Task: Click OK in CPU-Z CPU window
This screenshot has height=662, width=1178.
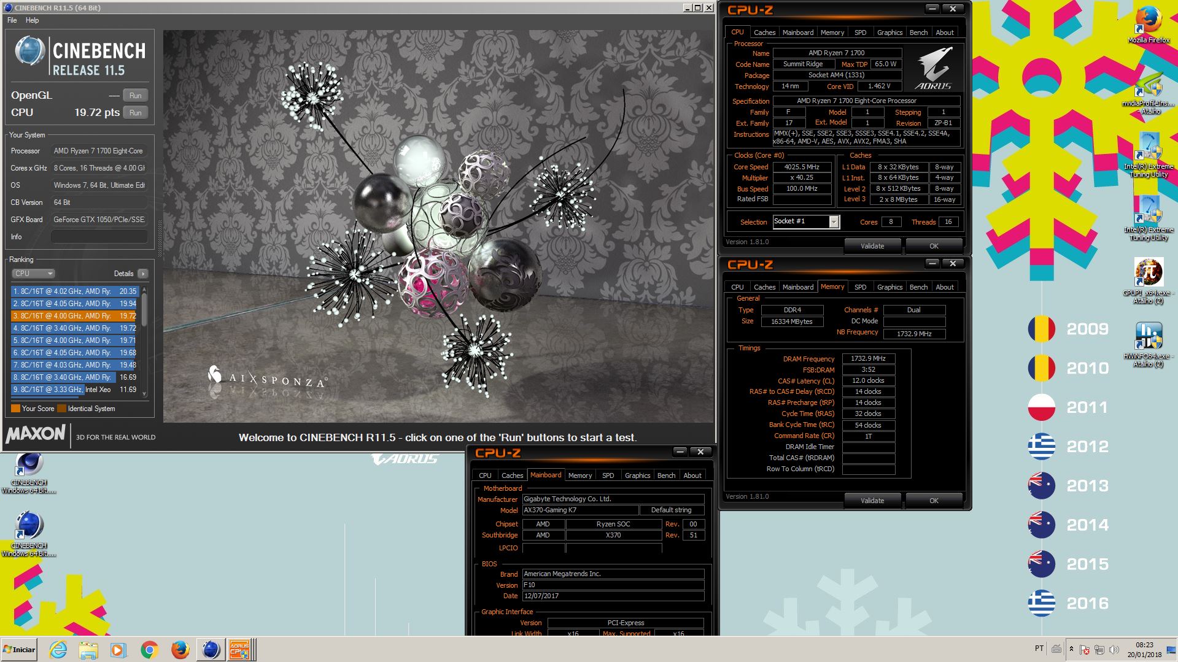Action: coord(934,246)
